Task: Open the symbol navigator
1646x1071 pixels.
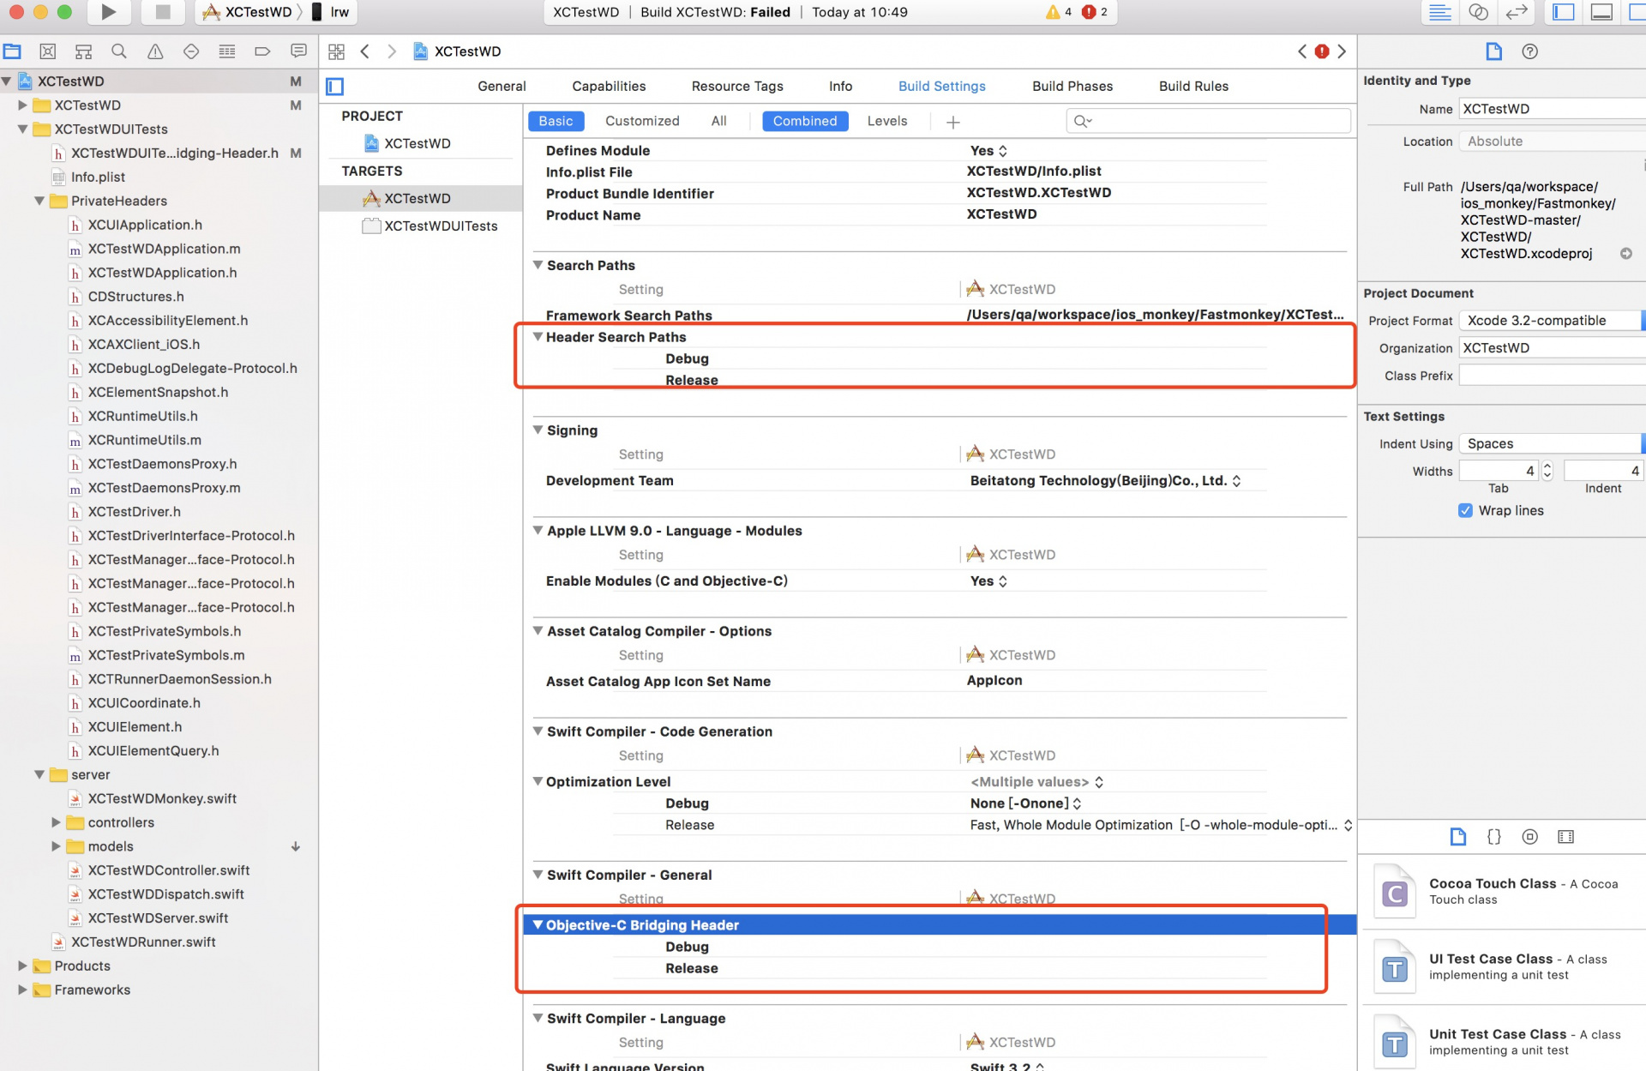Action: [x=83, y=51]
